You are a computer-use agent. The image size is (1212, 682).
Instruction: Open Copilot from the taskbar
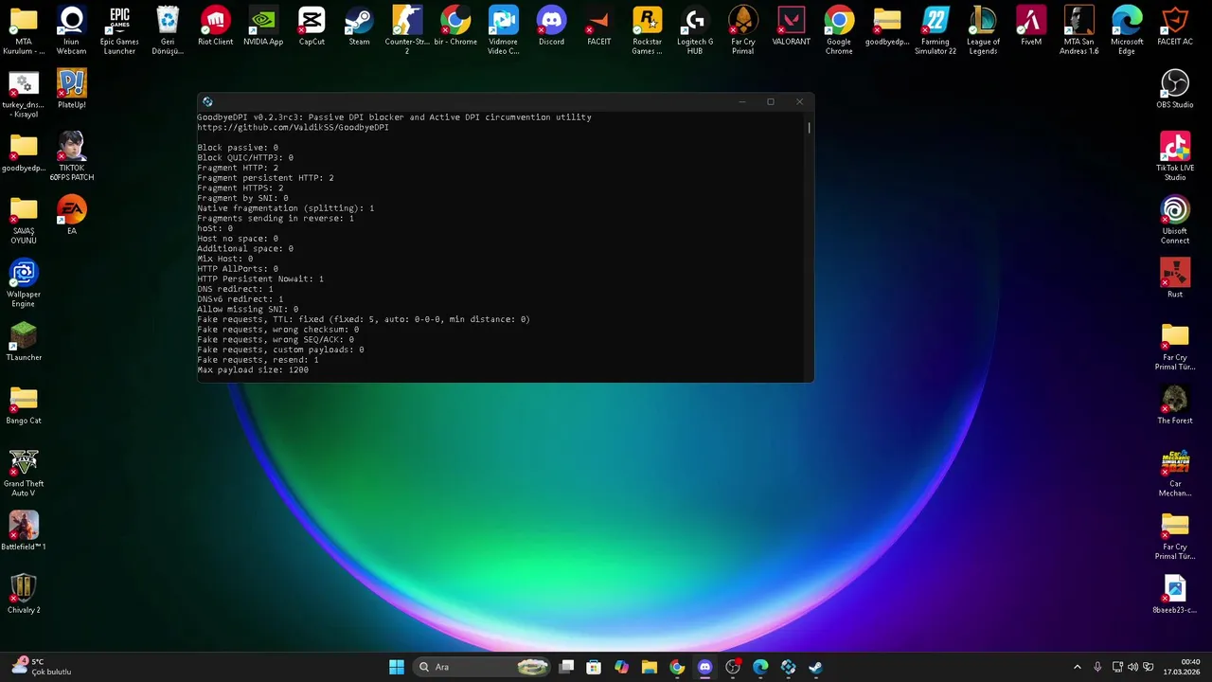[x=621, y=667]
